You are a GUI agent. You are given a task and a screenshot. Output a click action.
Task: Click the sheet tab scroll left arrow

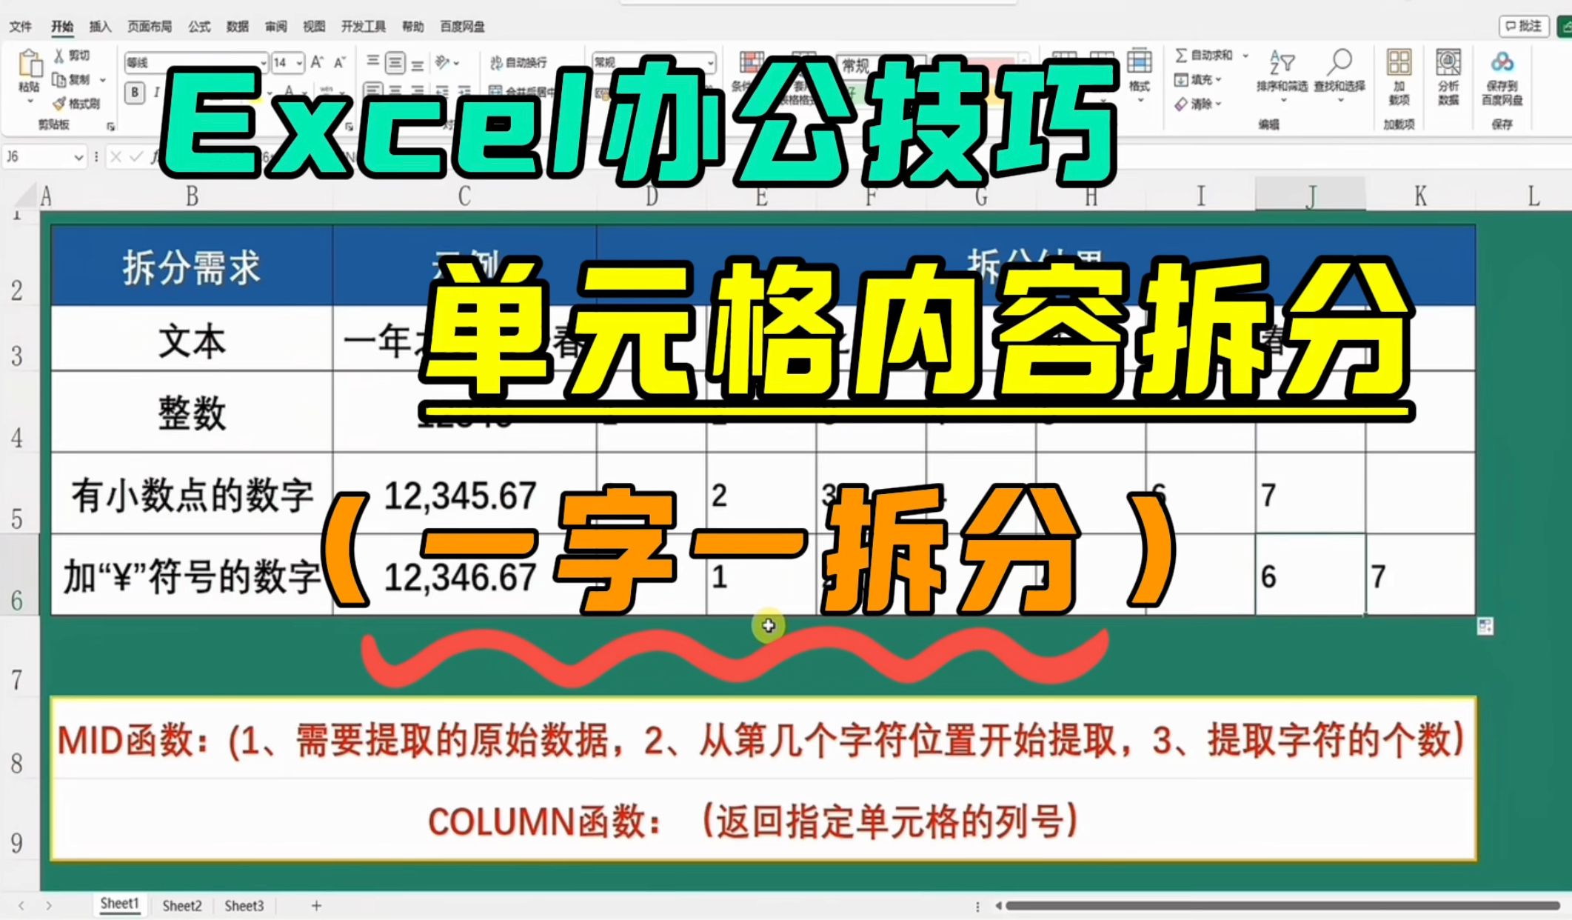(21, 905)
